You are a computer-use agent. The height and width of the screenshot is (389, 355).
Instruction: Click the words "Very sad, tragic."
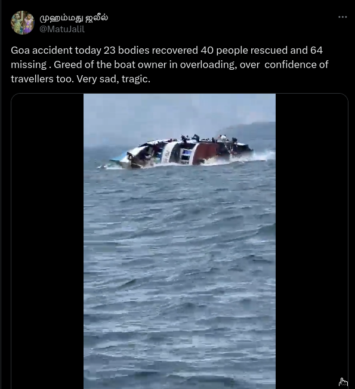coord(113,79)
